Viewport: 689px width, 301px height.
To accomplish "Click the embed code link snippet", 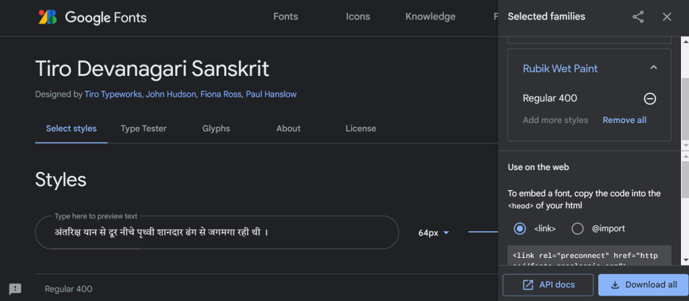I will [x=589, y=256].
